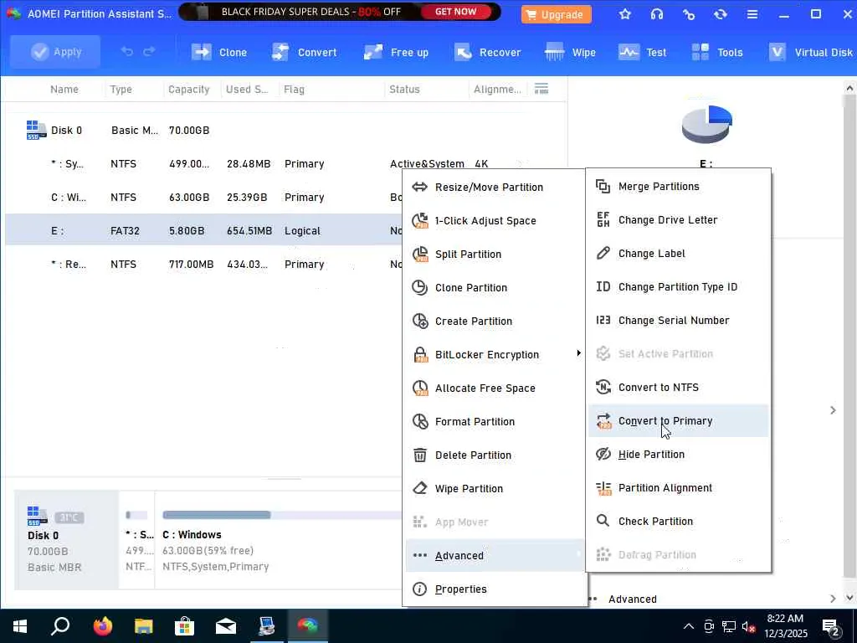857x643 pixels.
Task: Click the refresh icon in title bar
Action: click(x=721, y=14)
